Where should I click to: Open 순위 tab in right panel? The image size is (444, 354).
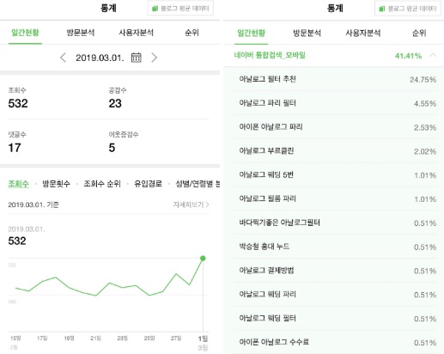[x=419, y=33]
